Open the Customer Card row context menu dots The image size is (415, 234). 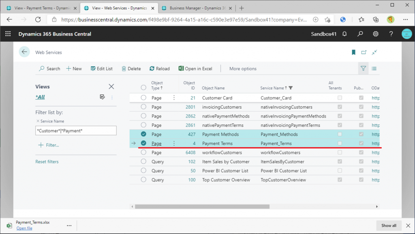[174, 98]
